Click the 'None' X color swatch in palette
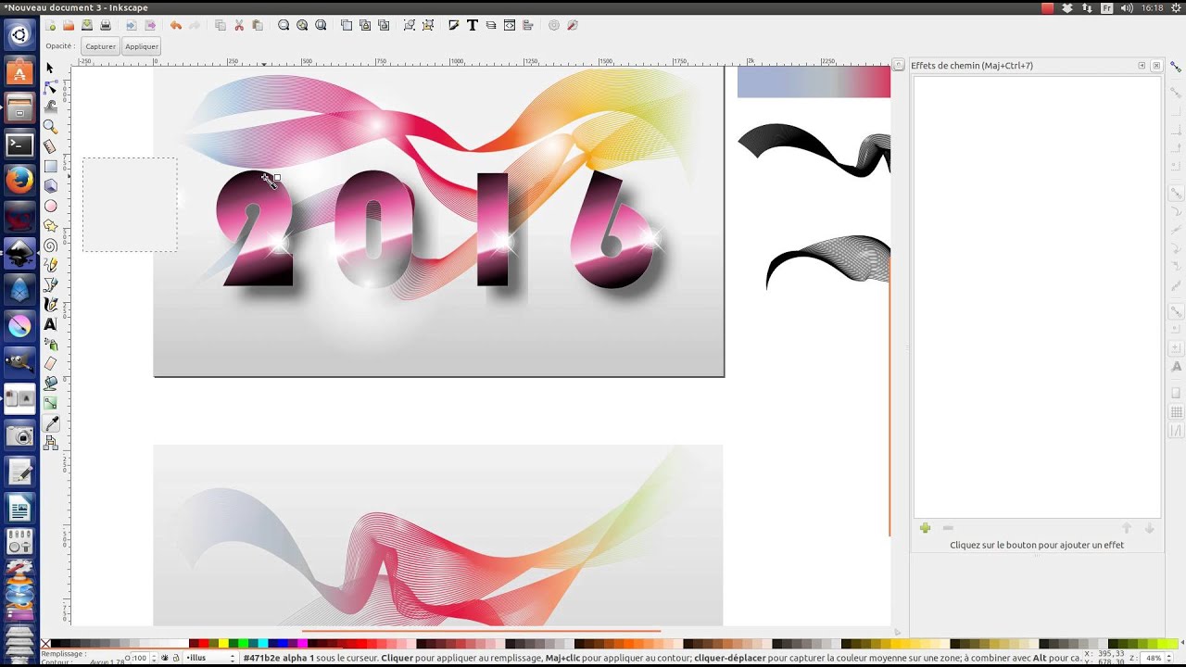This screenshot has width=1186, height=667. (45, 644)
